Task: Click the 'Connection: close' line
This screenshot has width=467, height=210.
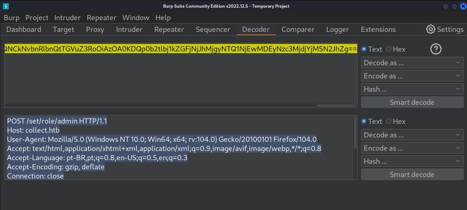Action: (35, 176)
